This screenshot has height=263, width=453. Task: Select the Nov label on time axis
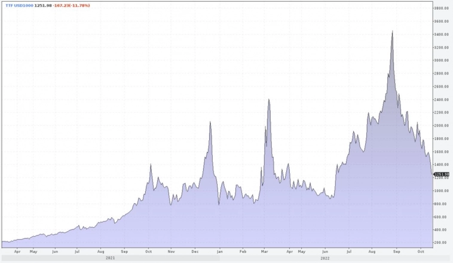[x=170, y=252]
